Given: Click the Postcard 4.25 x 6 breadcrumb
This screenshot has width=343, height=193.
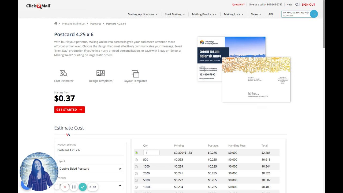Looking at the screenshot, I should [x=116, y=24].
